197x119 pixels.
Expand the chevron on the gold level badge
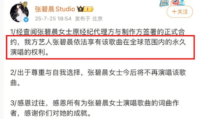coord(92,9)
